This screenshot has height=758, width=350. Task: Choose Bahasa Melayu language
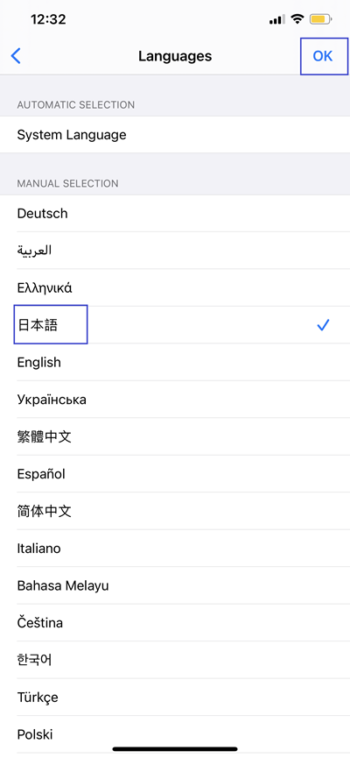175,586
